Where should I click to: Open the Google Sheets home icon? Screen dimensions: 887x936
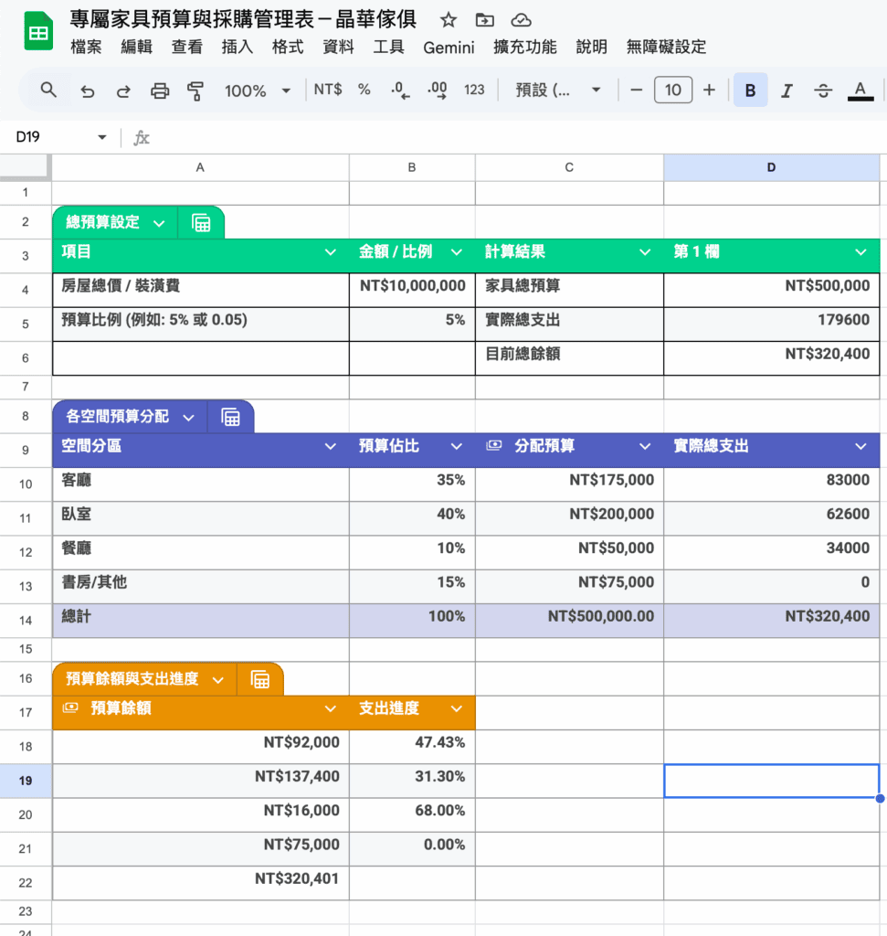click(x=38, y=32)
